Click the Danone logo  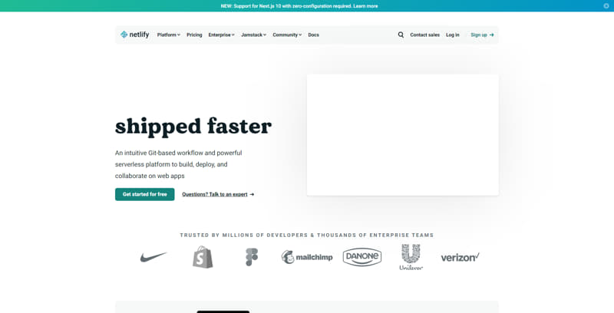[362, 257]
